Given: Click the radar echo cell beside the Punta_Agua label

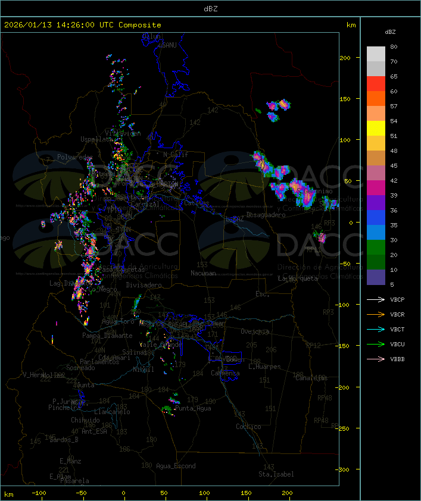Looking at the screenshot, I should point(168,410).
